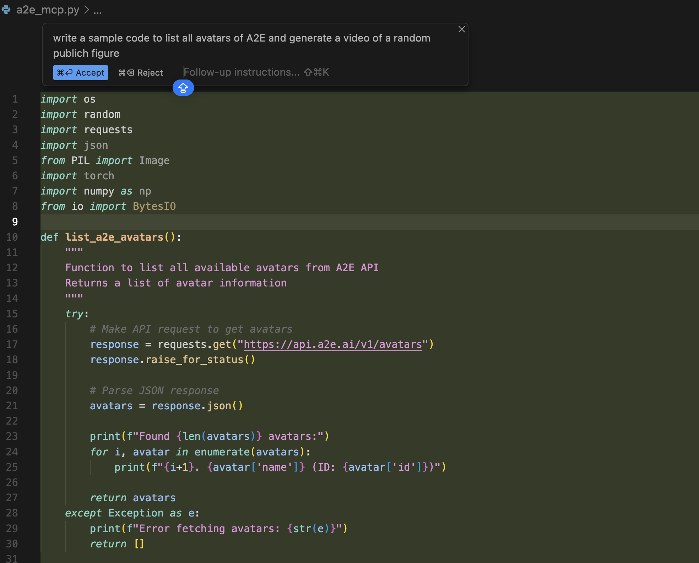Click line number 17 in the gutter
This screenshot has height=563, width=699.
(x=12, y=344)
